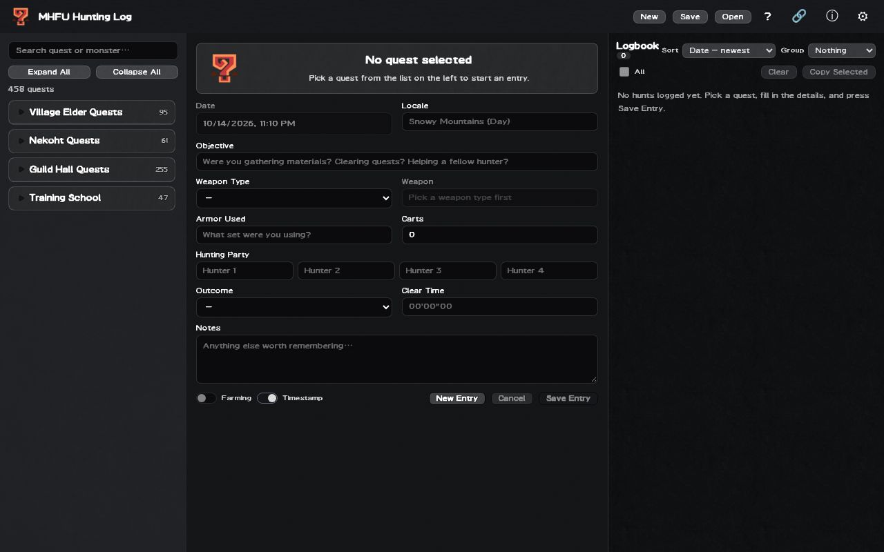This screenshot has height=552, width=884.
Task: Click the Hunter 4 input field
Action: pos(549,270)
